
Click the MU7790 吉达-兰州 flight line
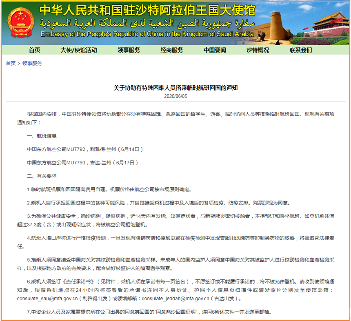[82, 163]
